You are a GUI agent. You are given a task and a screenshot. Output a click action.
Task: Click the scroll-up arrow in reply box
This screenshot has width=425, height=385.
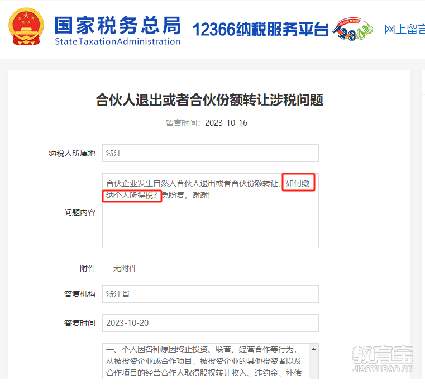tap(314, 349)
